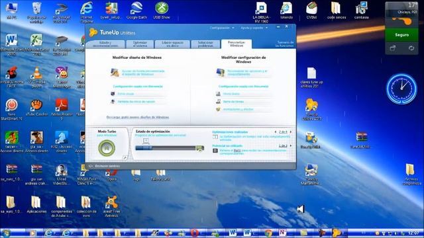The height and width of the screenshot is (238, 424).
Task: Select aTube Catcher desktop icon
Action: coord(36,108)
